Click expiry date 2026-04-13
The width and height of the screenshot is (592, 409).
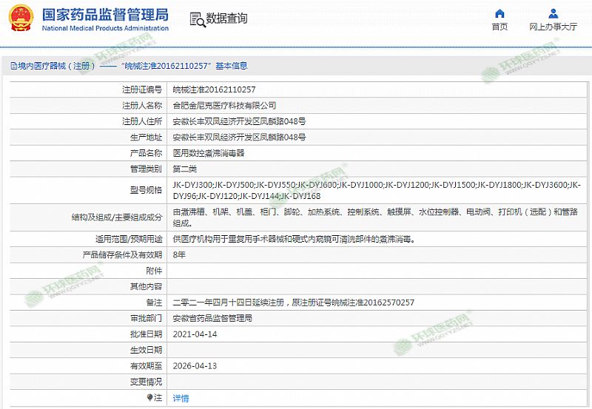click(193, 365)
